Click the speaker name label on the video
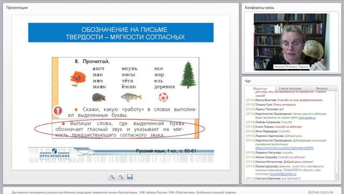 (291, 66)
